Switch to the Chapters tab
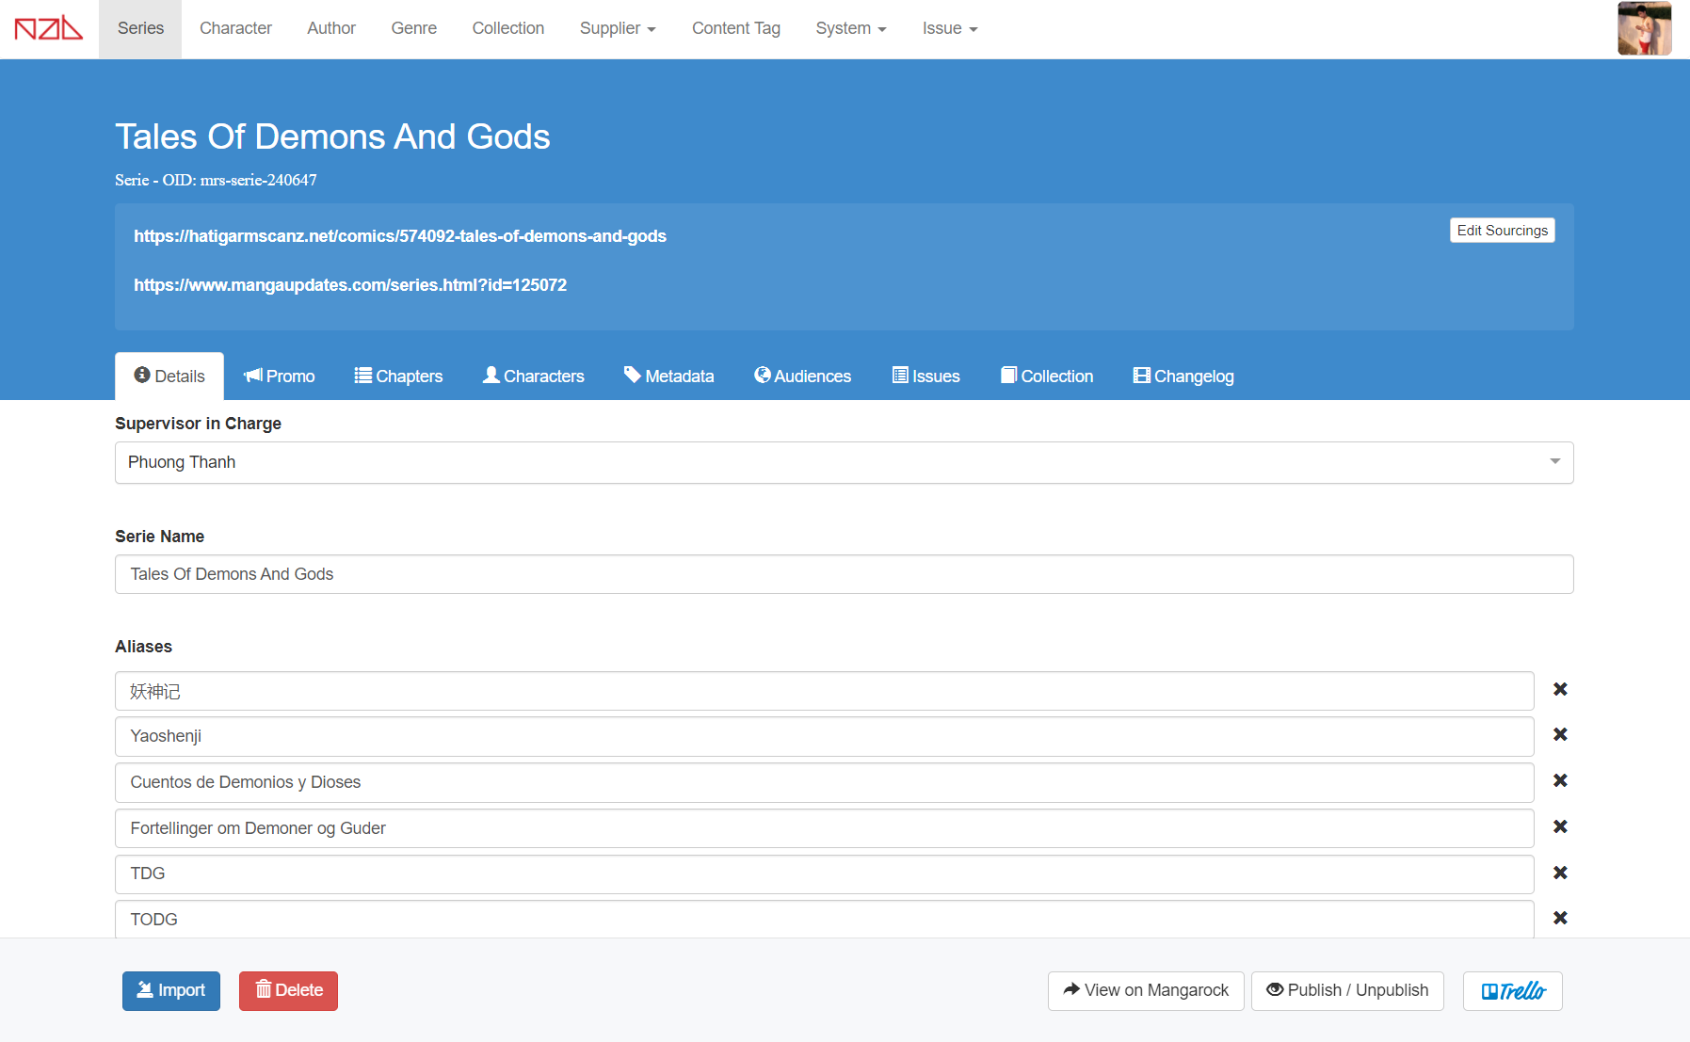 click(x=398, y=377)
